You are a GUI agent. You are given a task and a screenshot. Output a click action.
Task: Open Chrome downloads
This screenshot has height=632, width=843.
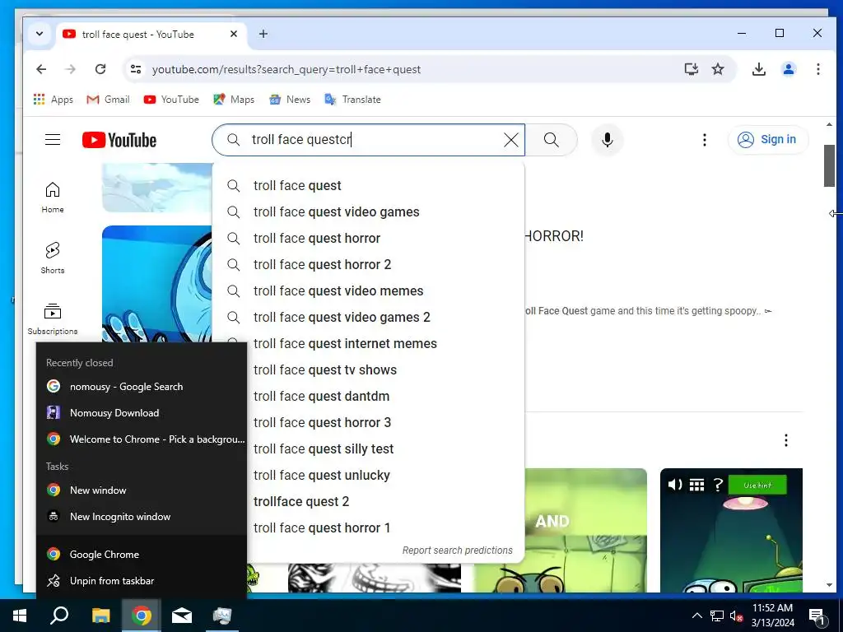coord(758,69)
